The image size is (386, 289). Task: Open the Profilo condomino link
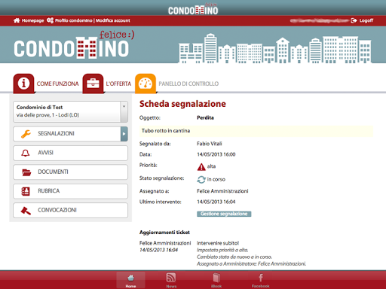coord(70,20)
